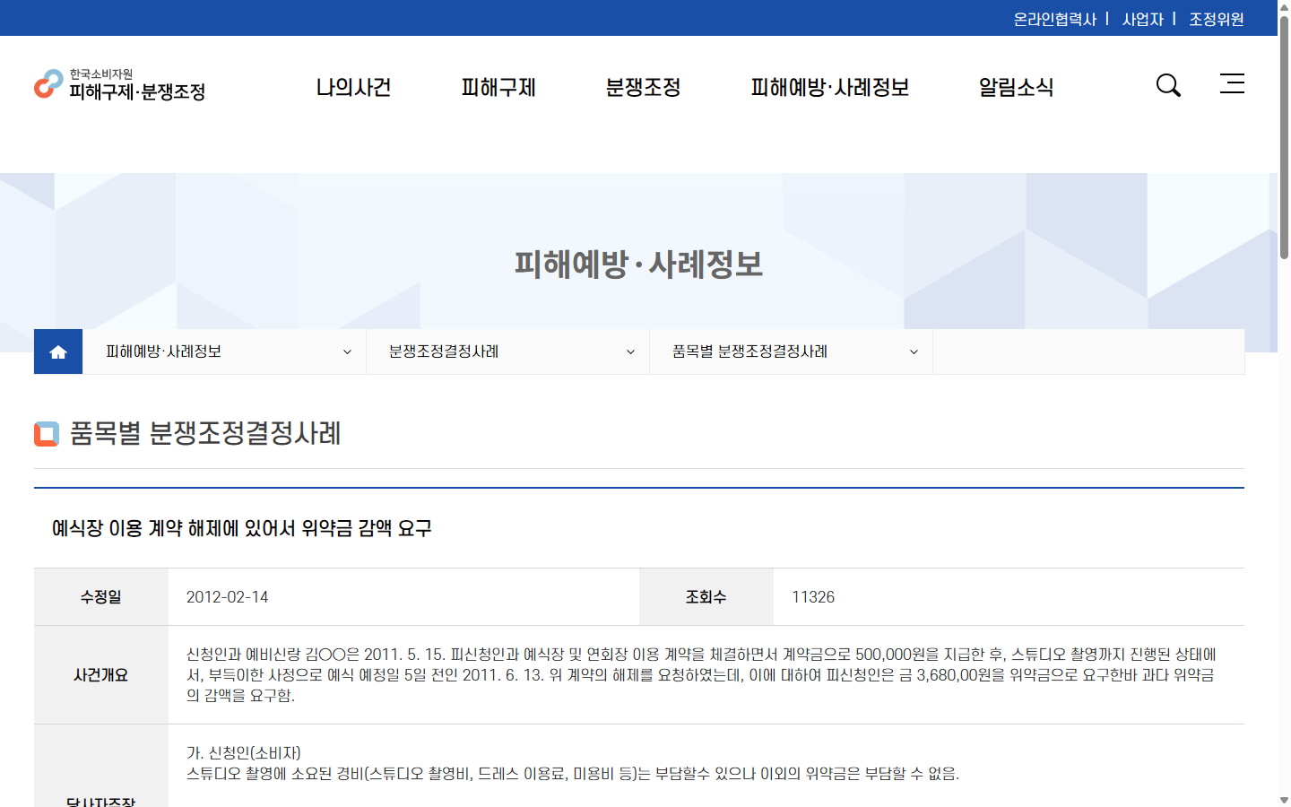The image size is (1291, 807).
Task: Open the 알림소식 menu
Action: click(1016, 87)
